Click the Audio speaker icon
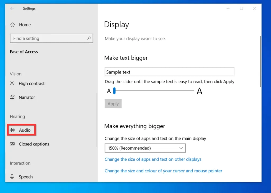This screenshot has width=271, height=193. click(x=12, y=130)
